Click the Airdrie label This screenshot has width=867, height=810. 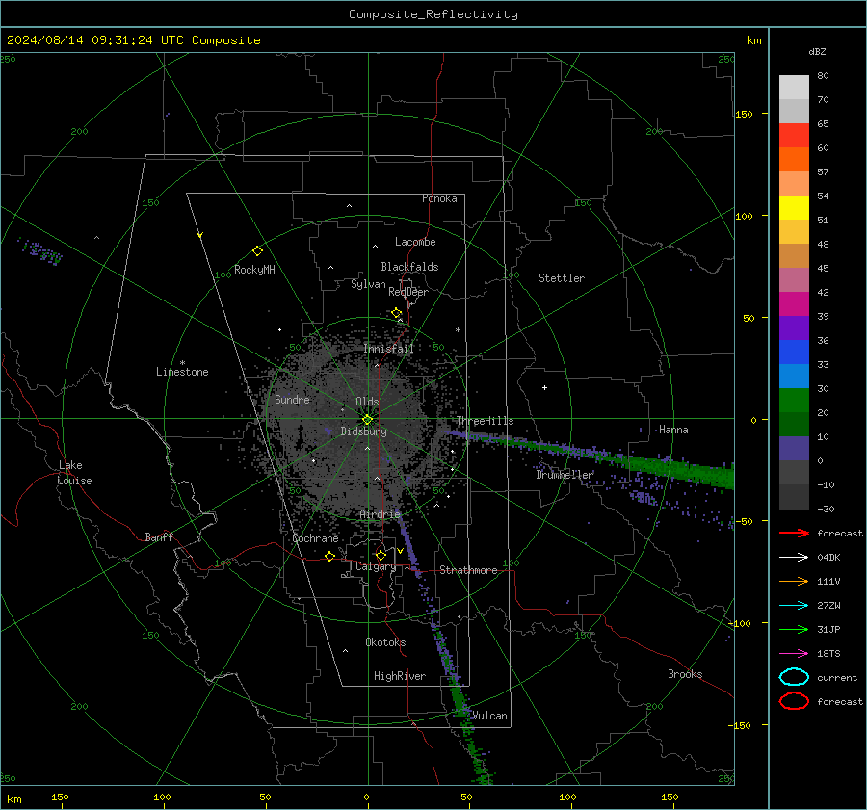pyautogui.click(x=380, y=514)
